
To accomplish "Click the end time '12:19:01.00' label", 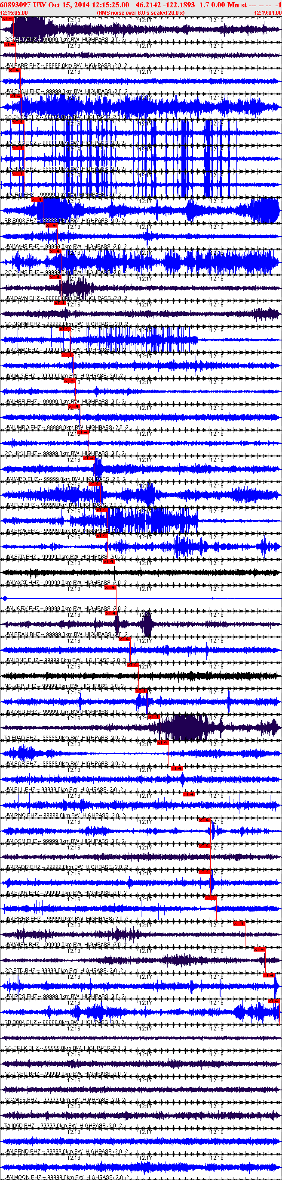I will [x=268, y=13].
